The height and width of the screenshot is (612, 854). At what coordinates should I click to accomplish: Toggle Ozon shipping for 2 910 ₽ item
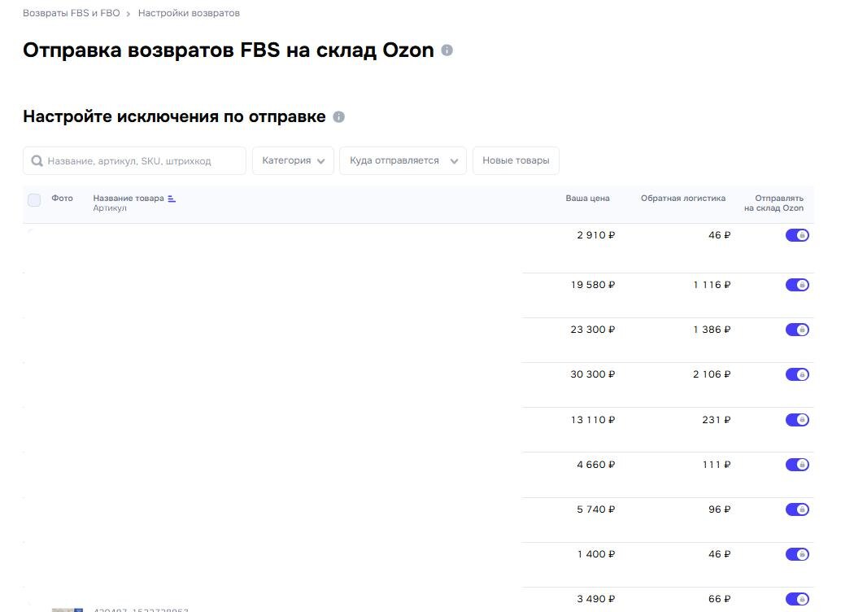coord(797,235)
